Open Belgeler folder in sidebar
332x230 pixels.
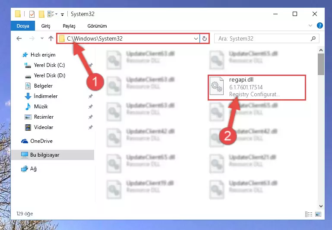pyautogui.click(x=43, y=86)
